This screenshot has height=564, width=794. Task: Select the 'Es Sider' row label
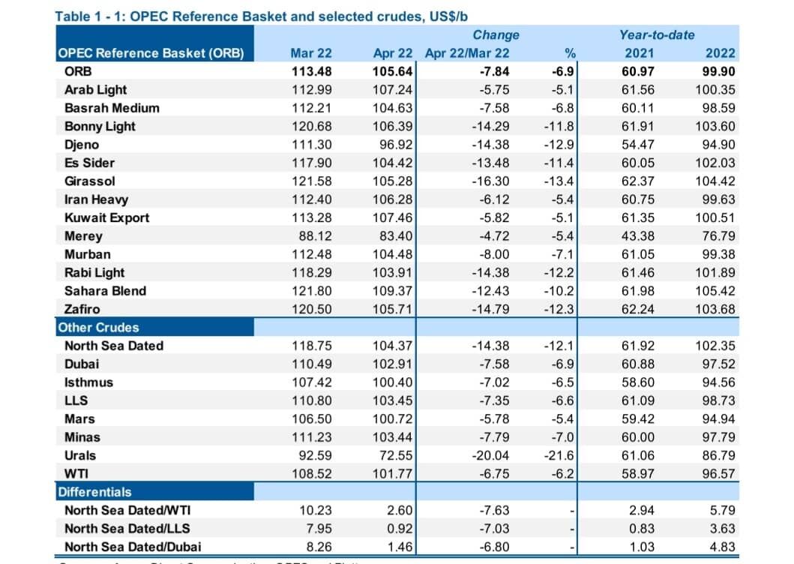point(89,163)
